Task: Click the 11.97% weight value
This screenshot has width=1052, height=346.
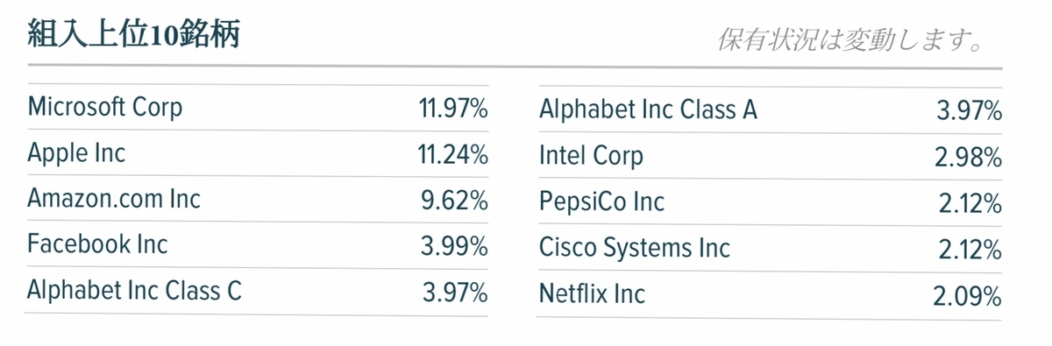Action: pyautogui.click(x=453, y=109)
